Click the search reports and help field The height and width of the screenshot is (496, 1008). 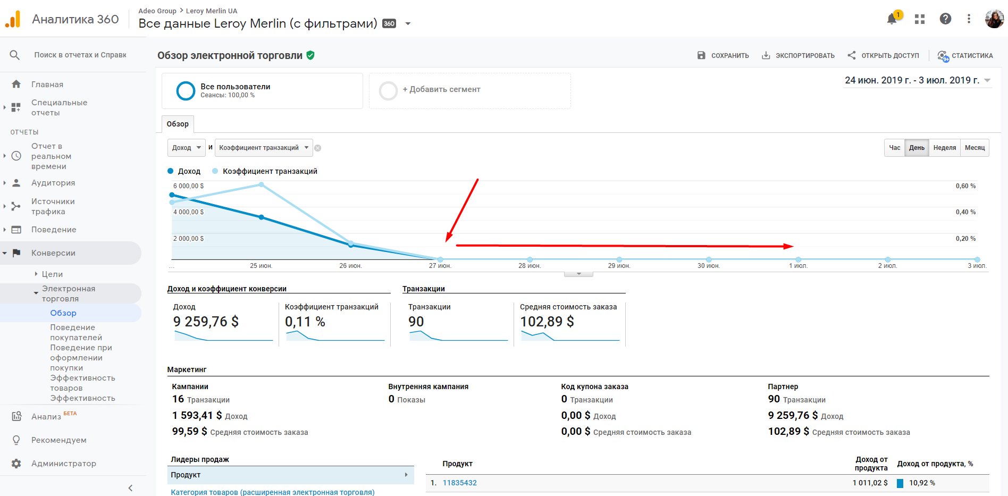click(x=80, y=55)
